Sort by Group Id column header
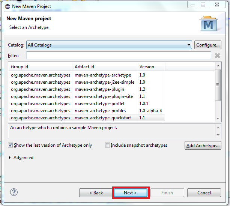The height and width of the screenshot is (206, 230). 40,67
